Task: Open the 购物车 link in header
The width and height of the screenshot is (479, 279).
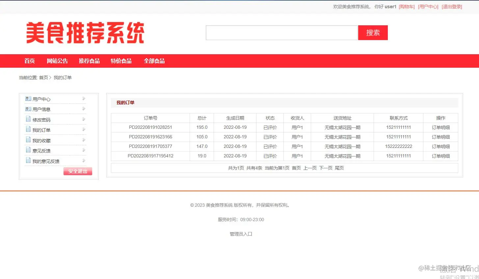Action: click(407, 7)
